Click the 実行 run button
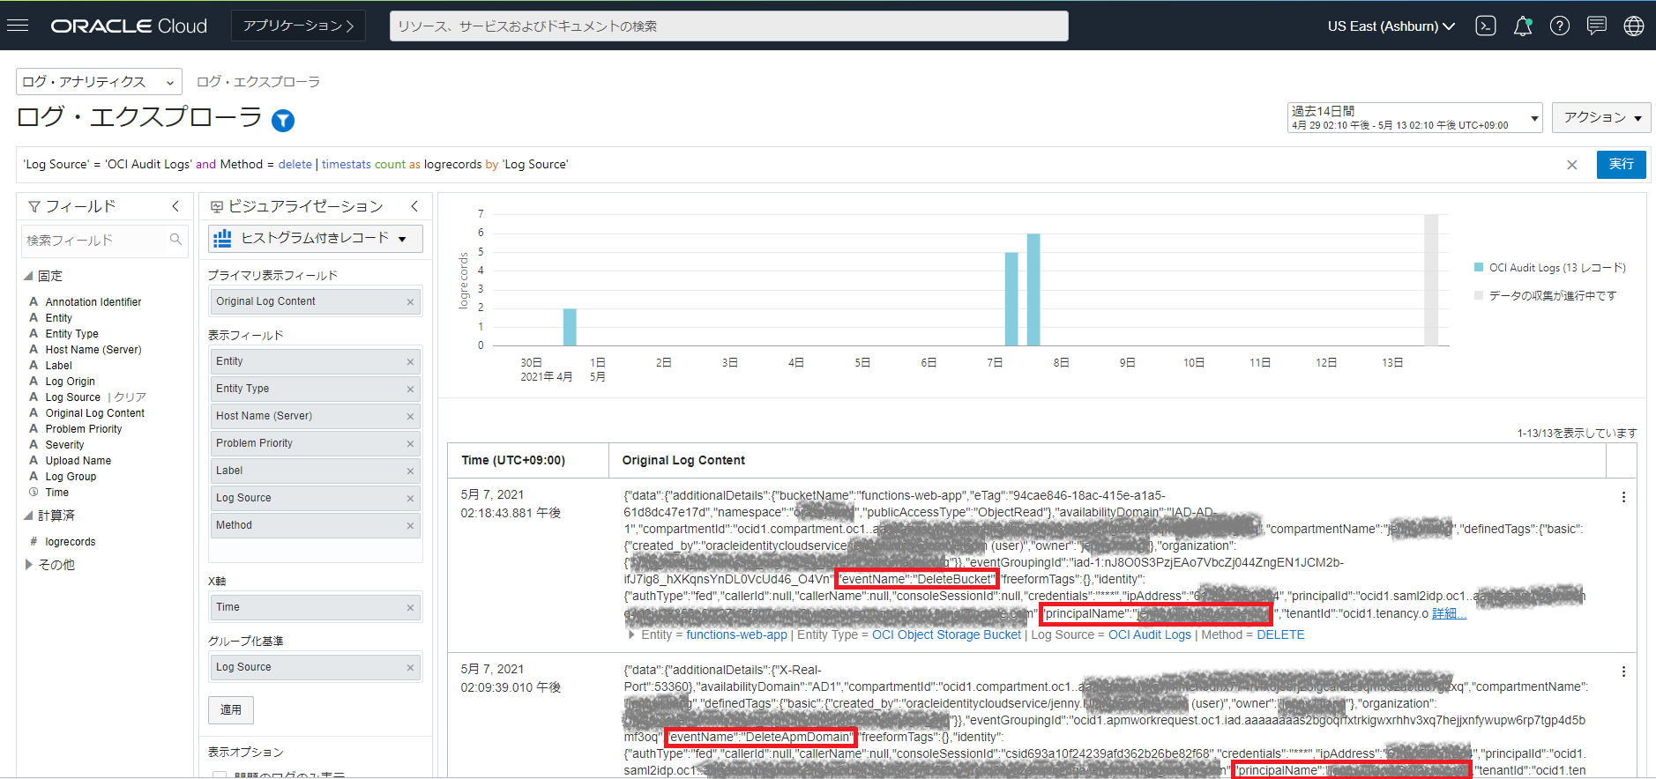The image size is (1656, 779). pyautogui.click(x=1621, y=165)
